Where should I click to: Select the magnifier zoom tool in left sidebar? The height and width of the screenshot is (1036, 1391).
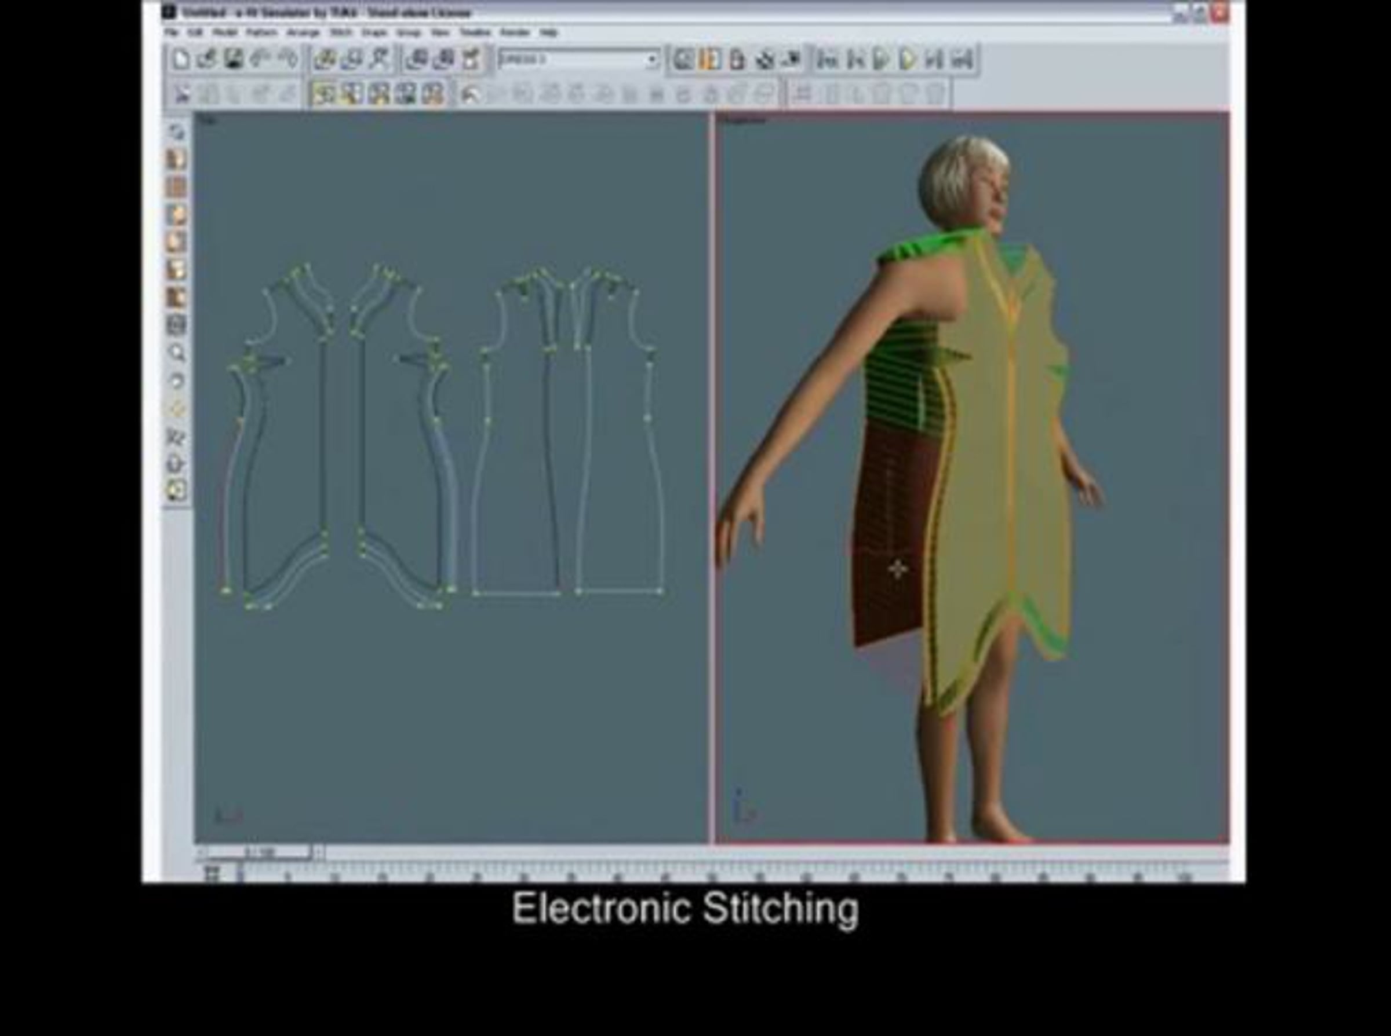pos(177,353)
